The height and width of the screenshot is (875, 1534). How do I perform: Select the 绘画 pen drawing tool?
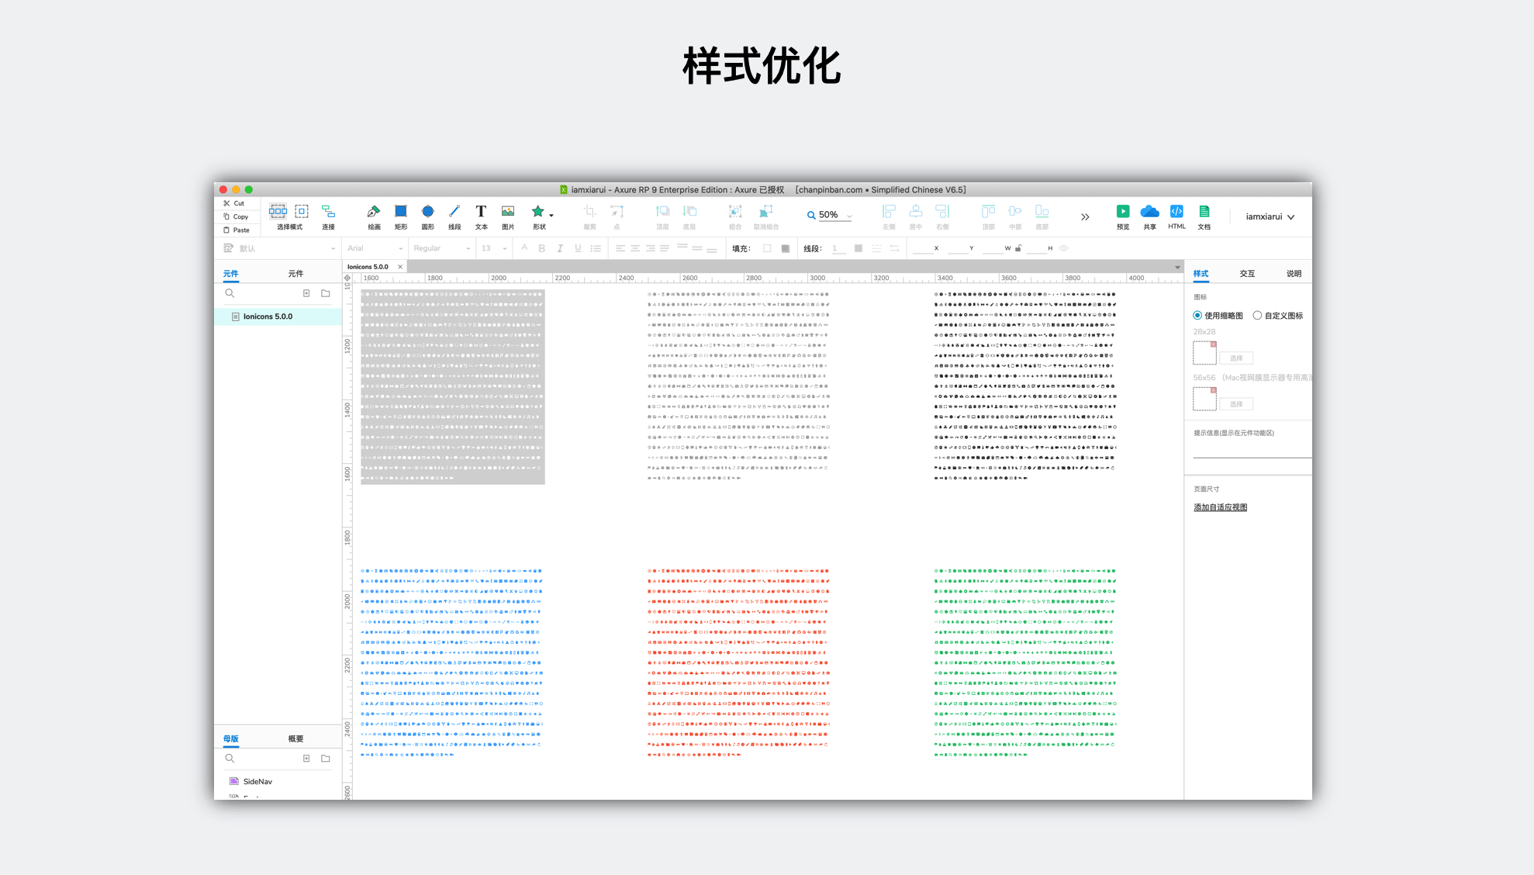[374, 212]
